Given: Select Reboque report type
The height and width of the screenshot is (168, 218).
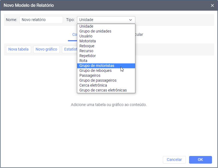Looking at the screenshot, I should coord(87,46).
